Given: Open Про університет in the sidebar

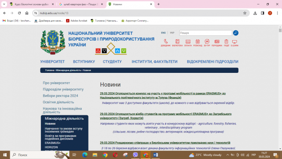Looking at the screenshot, I should coord(56,83).
